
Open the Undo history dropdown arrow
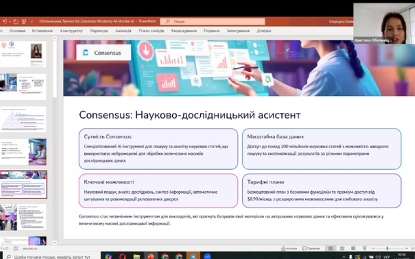[9, 22]
